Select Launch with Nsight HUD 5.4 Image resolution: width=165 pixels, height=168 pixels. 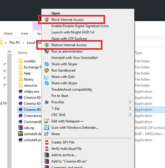pos(73,32)
